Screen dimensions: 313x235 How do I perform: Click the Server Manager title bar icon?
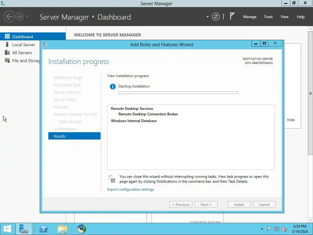point(3,3)
